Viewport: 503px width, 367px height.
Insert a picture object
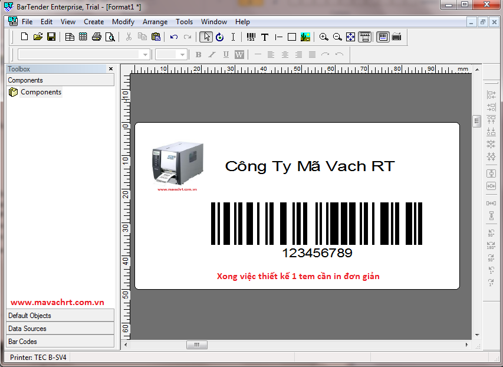coord(305,37)
